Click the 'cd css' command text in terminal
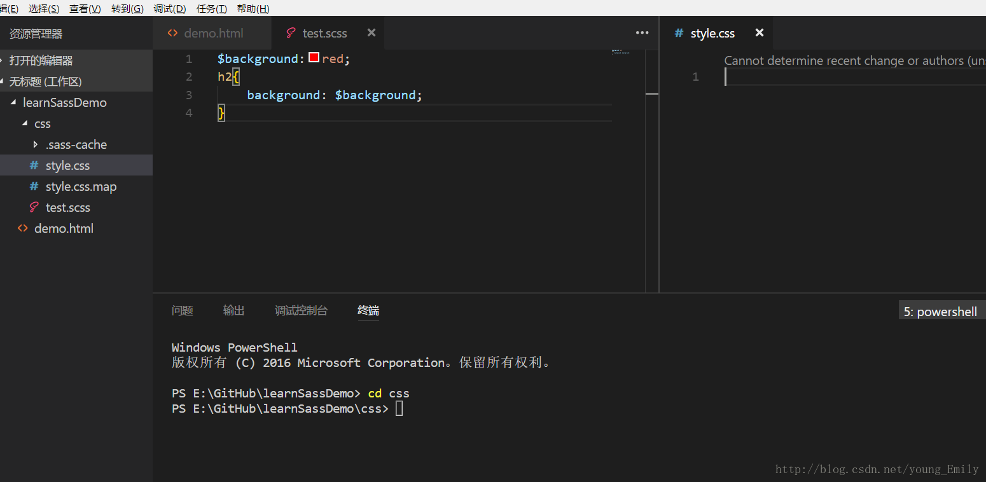Viewport: 986px width, 482px height. [389, 393]
